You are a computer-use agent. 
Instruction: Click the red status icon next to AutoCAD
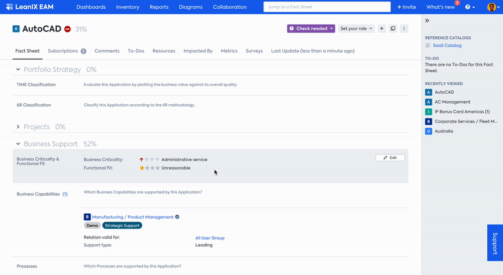click(x=67, y=29)
